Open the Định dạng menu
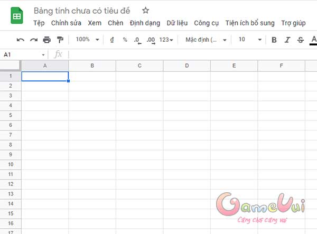The height and width of the screenshot is (234, 317). [x=145, y=23]
